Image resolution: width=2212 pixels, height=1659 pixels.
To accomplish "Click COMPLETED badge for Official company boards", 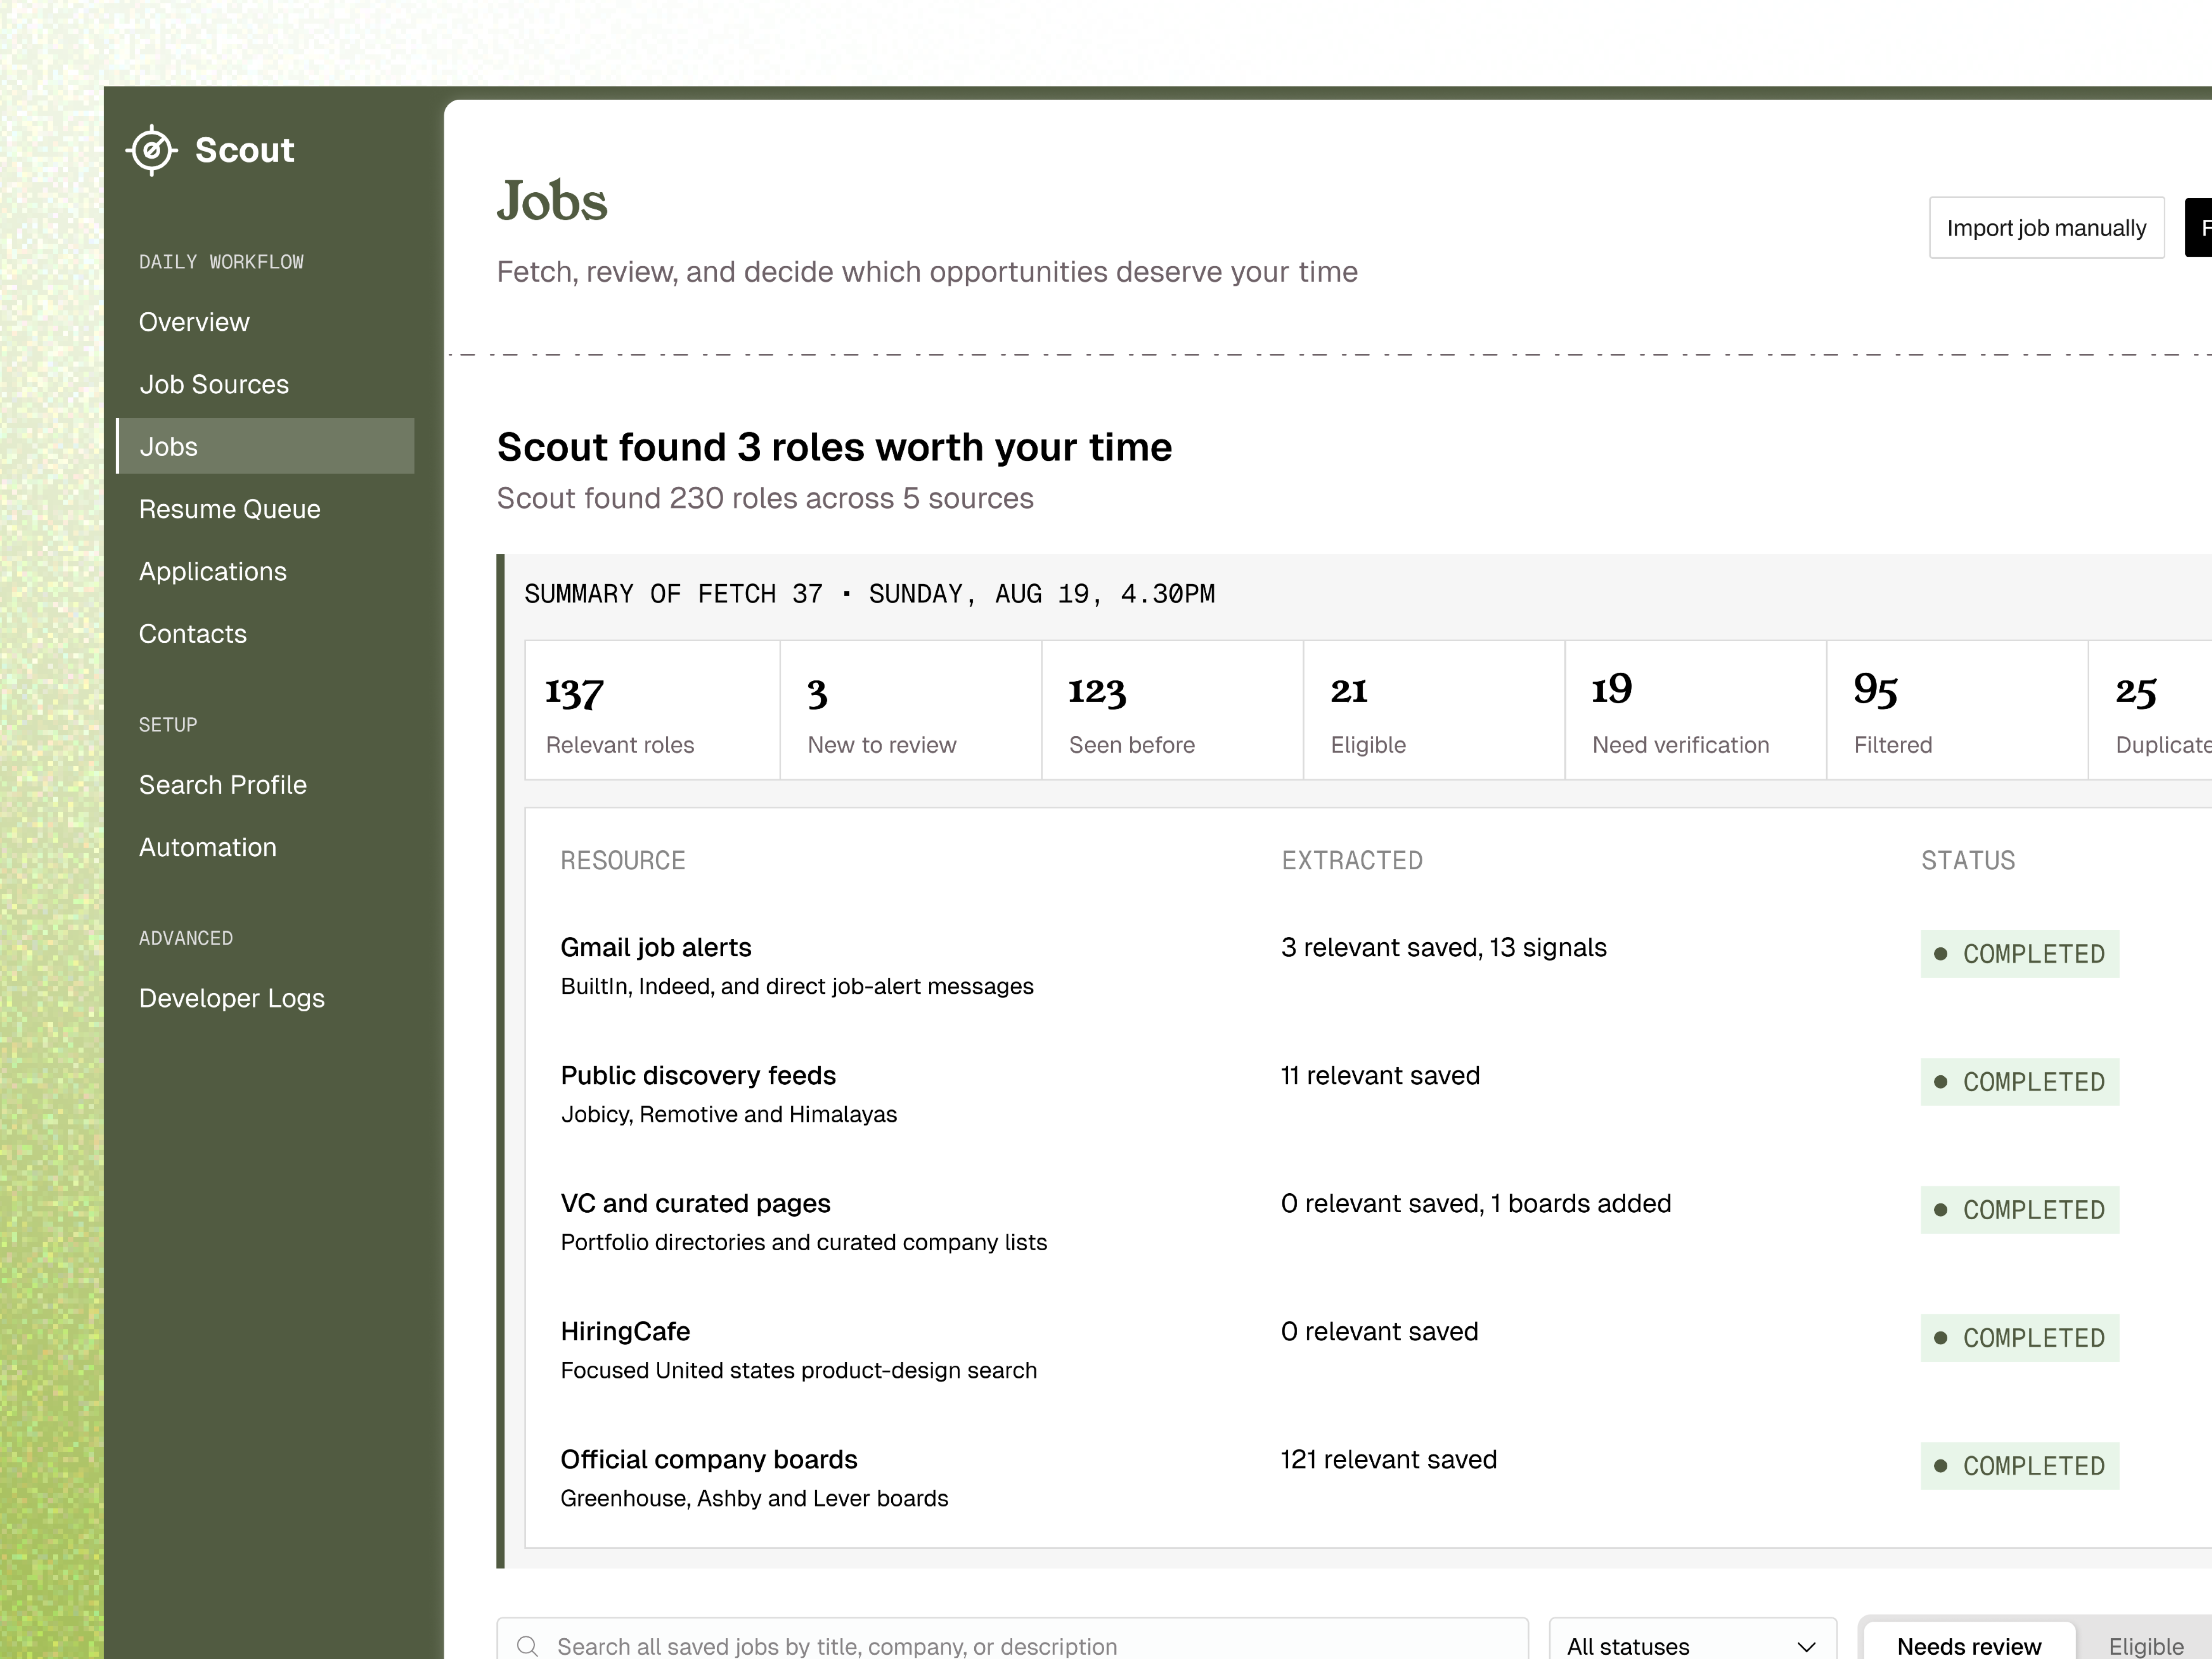I will pyautogui.click(x=2020, y=1466).
